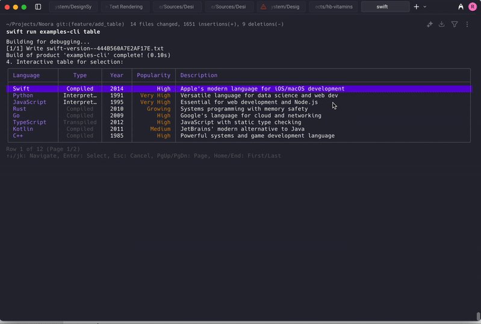
Task: Click 'JavaScript with static type checking' description
Action: (x=241, y=122)
